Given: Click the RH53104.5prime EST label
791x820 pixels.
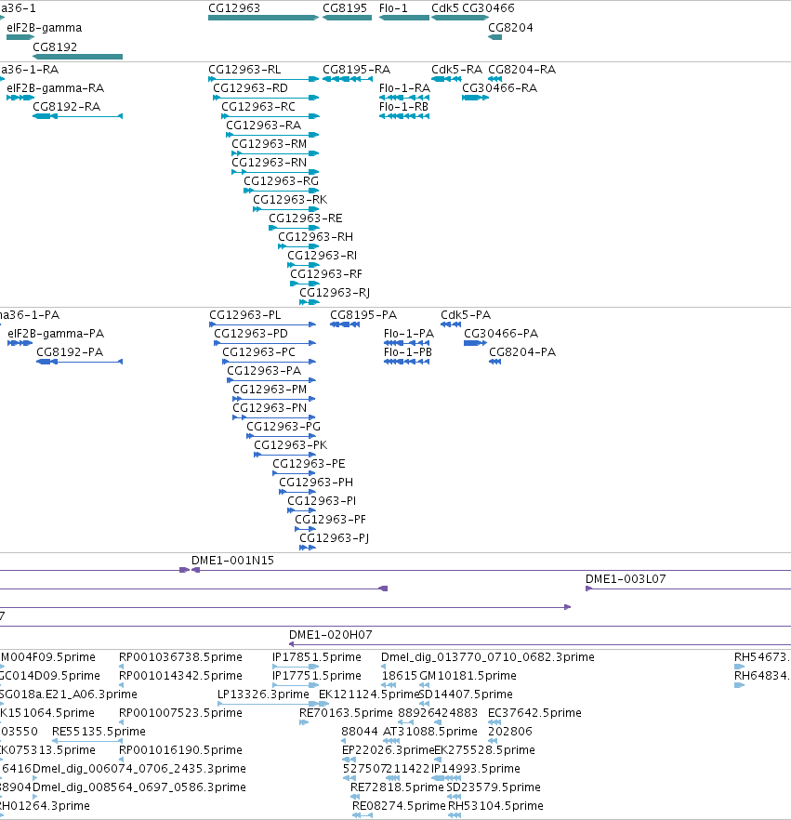Looking at the screenshot, I should click(495, 805).
